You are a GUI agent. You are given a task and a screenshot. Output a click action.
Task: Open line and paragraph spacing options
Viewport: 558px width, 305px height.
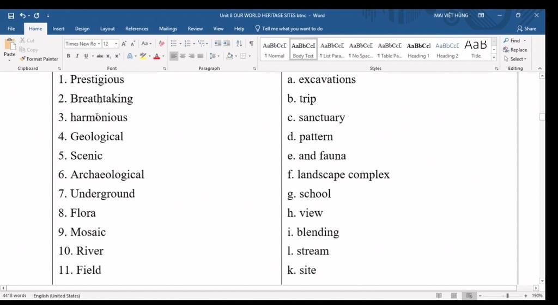[x=214, y=56]
